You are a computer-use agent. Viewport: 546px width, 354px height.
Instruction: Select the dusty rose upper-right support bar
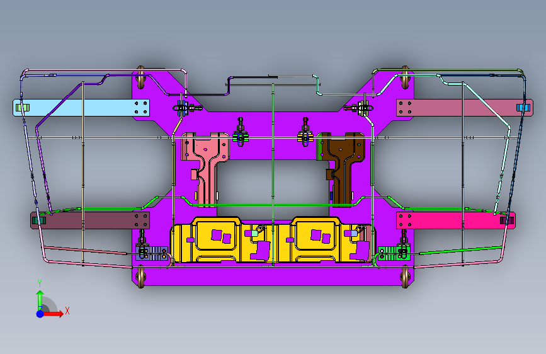point(465,108)
